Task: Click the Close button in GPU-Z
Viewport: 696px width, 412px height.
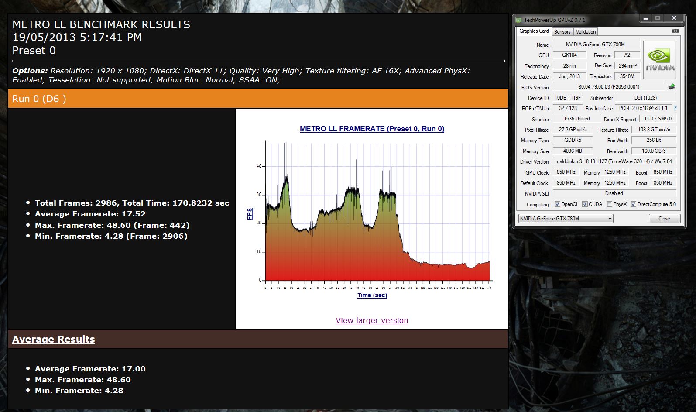Action: coord(664,219)
